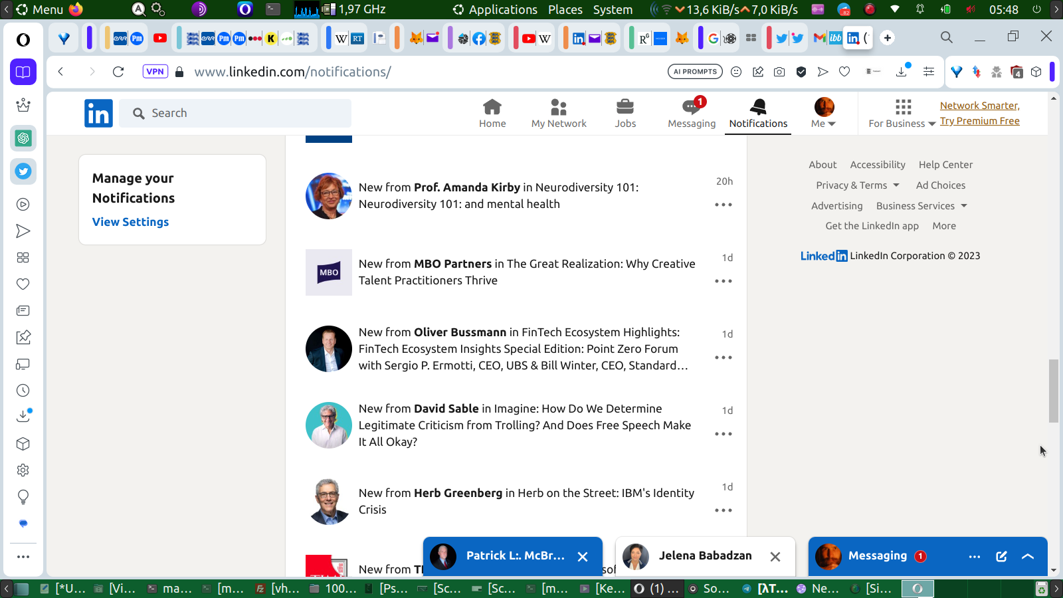Close Patrick L. McBr… chat
This screenshot has width=1063, height=598.
[x=583, y=557]
